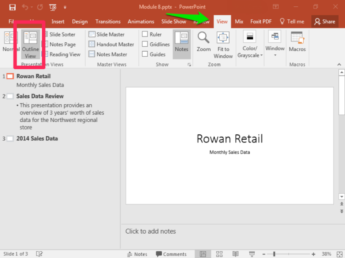Image resolution: width=345 pixels, height=258 pixels.
Task: Enable the Ruler checkbox
Action: (x=145, y=34)
